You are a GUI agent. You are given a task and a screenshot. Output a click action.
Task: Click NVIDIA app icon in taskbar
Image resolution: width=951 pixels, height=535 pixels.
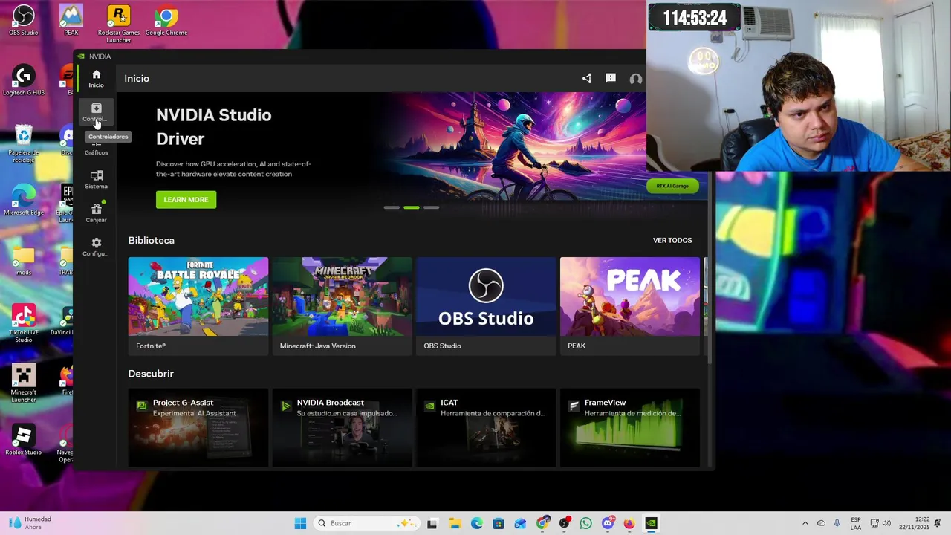[x=652, y=523]
